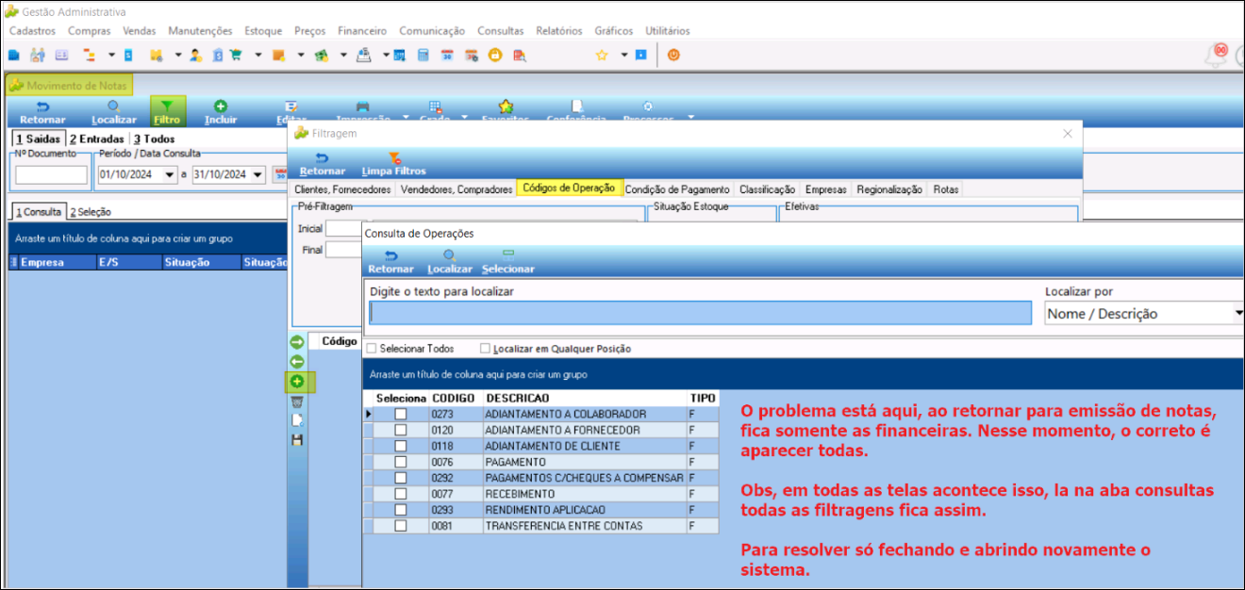The width and height of the screenshot is (1245, 590).
Task: Click the green left-arrow icon beside the Código list
Action: click(297, 362)
